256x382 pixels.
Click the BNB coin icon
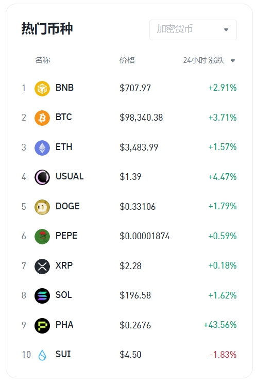42,89
